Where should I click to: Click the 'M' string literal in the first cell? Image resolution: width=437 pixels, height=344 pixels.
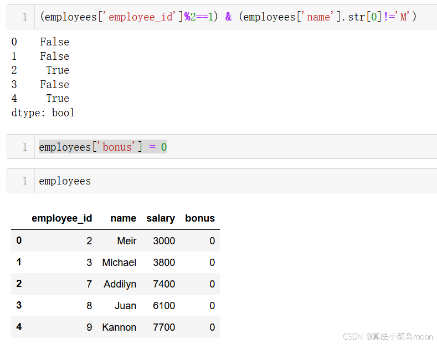(x=403, y=17)
